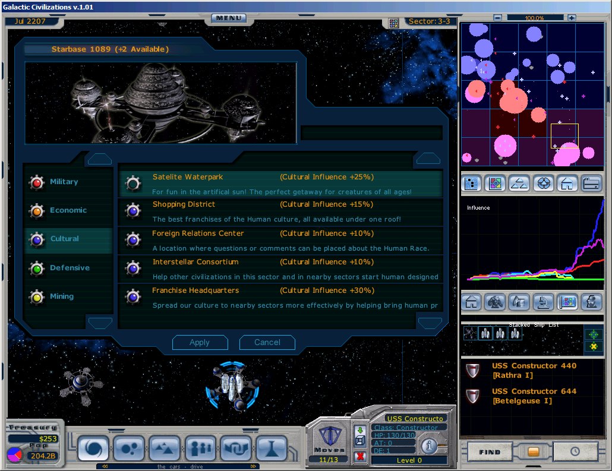Screen dimensions: 612x471
Task: Open the ship info 'i' button
Action: coord(430,445)
